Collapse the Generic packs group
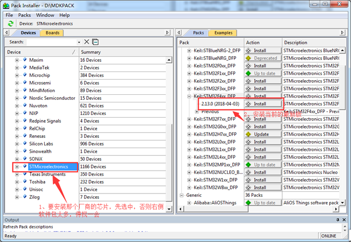 click(x=182, y=195)
